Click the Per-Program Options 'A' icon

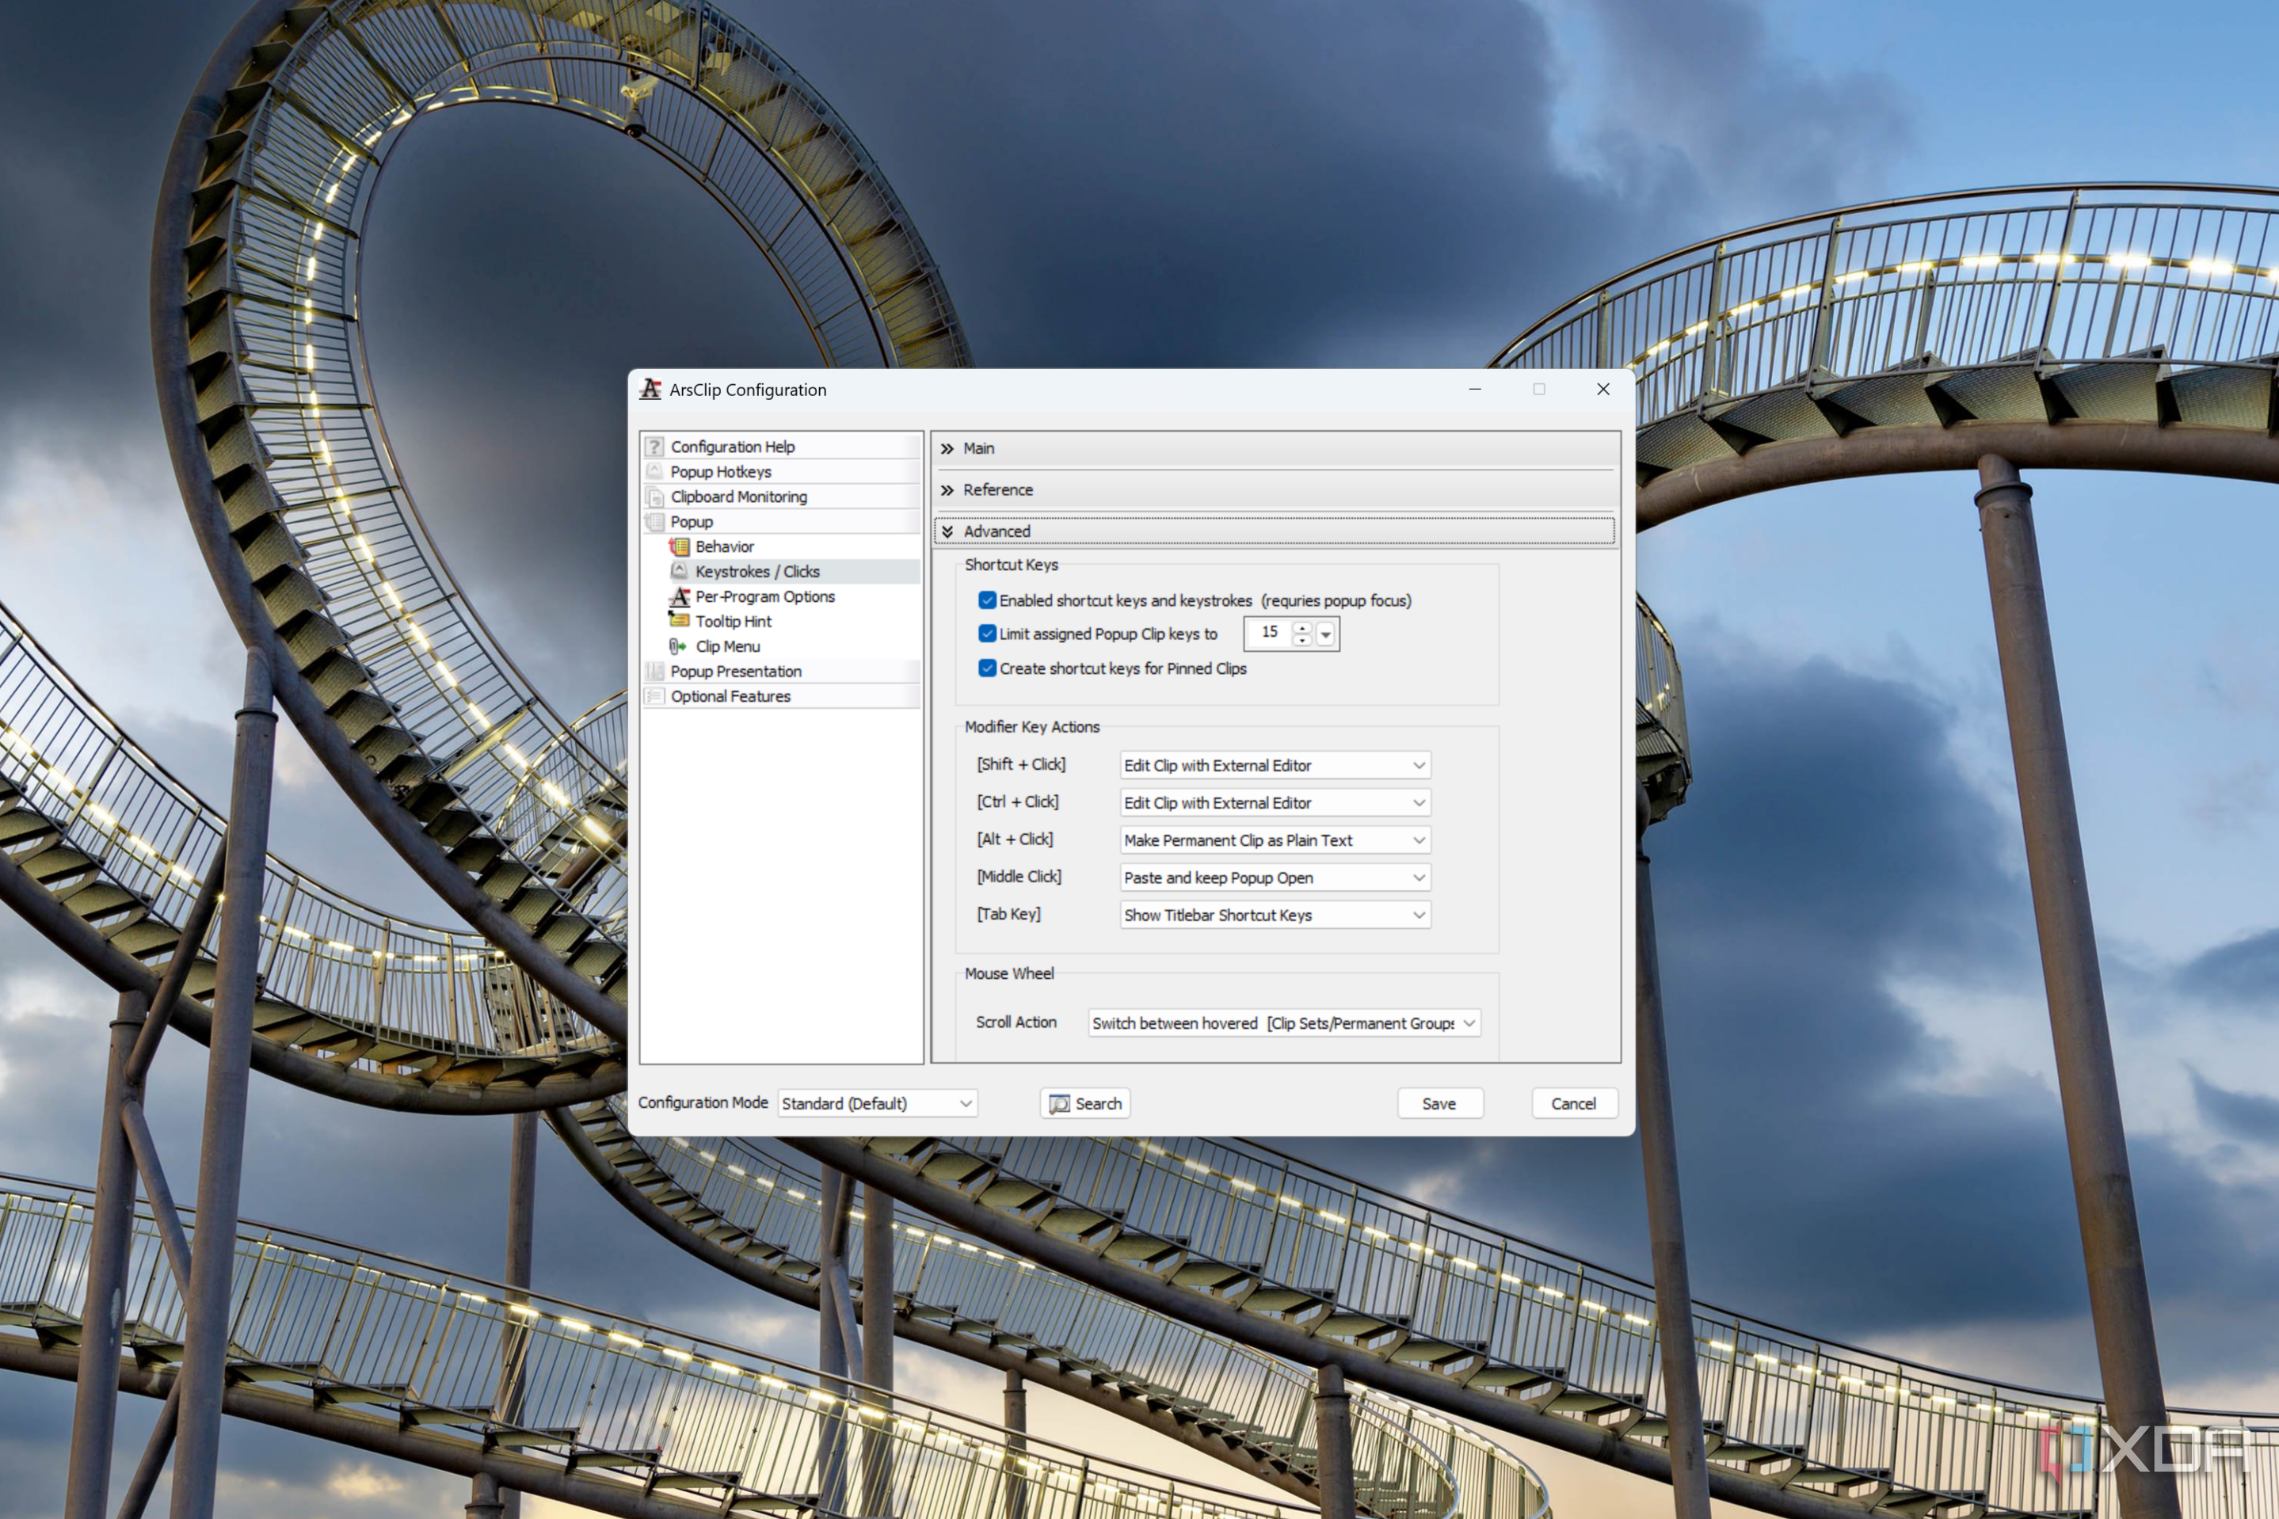point(679,597)
